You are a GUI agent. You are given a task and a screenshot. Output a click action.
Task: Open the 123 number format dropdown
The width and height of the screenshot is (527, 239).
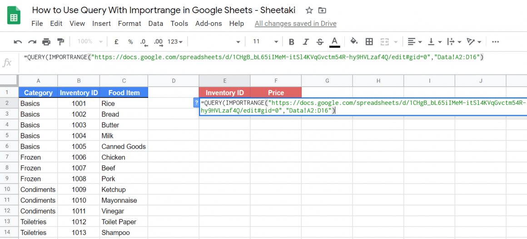tap(175, 42)
